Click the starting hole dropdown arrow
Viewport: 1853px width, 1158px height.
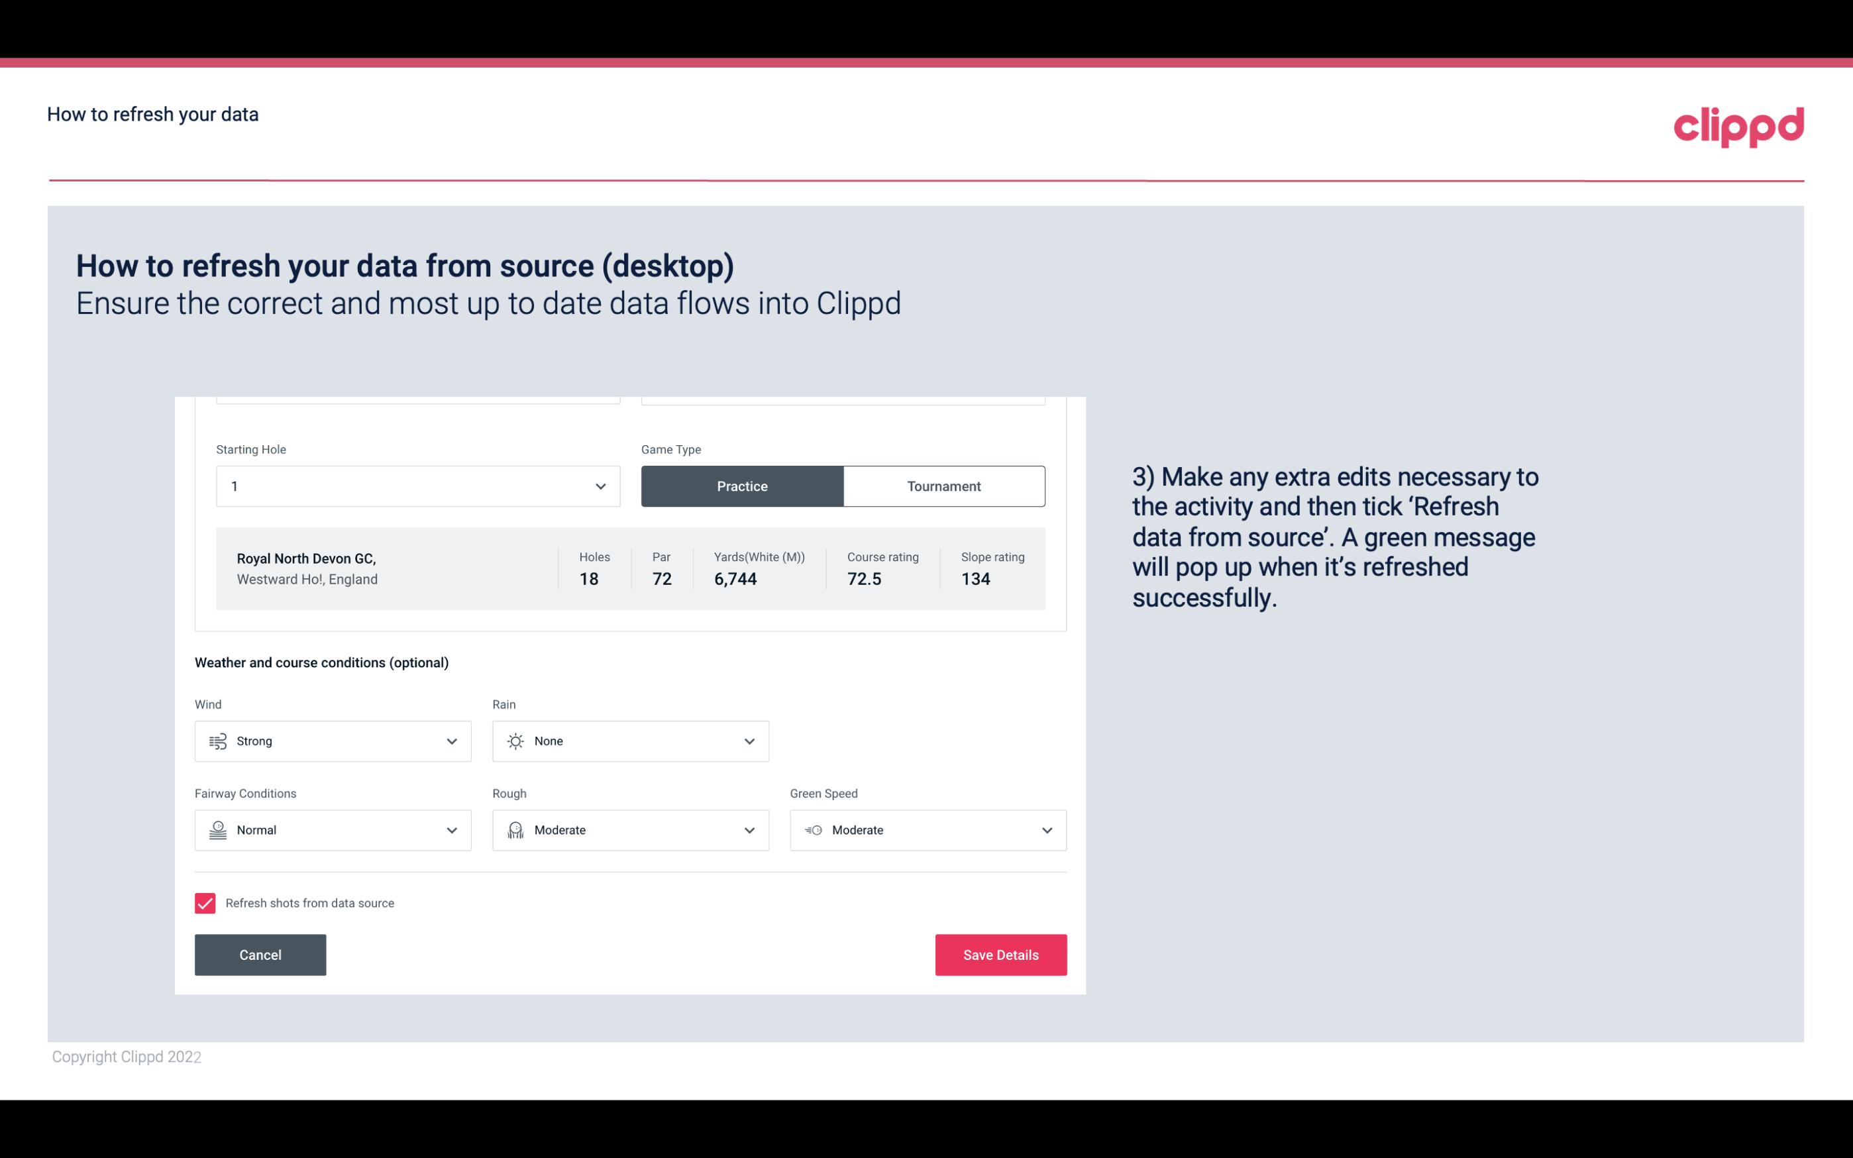(600, 486)
